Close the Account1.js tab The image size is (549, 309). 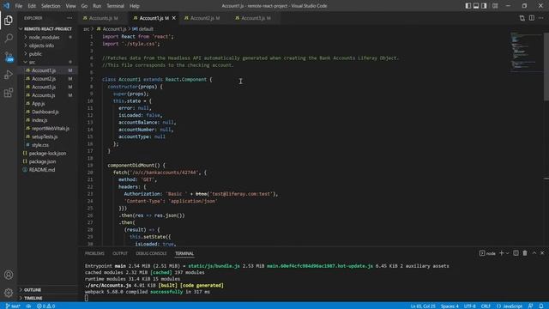pyautogui.click(x=173, y=18)
